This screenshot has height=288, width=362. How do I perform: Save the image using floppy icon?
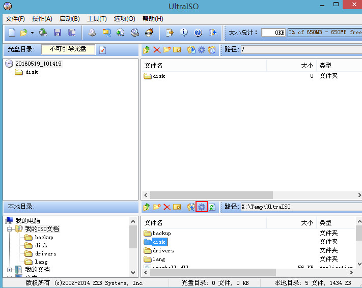(58, 33)
